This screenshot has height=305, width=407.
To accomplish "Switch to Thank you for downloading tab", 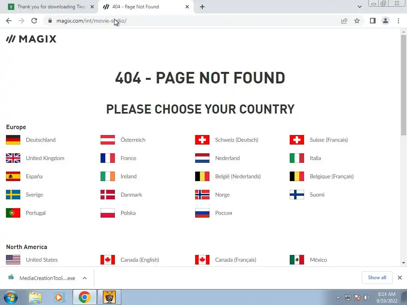I will tap(51, 7).
